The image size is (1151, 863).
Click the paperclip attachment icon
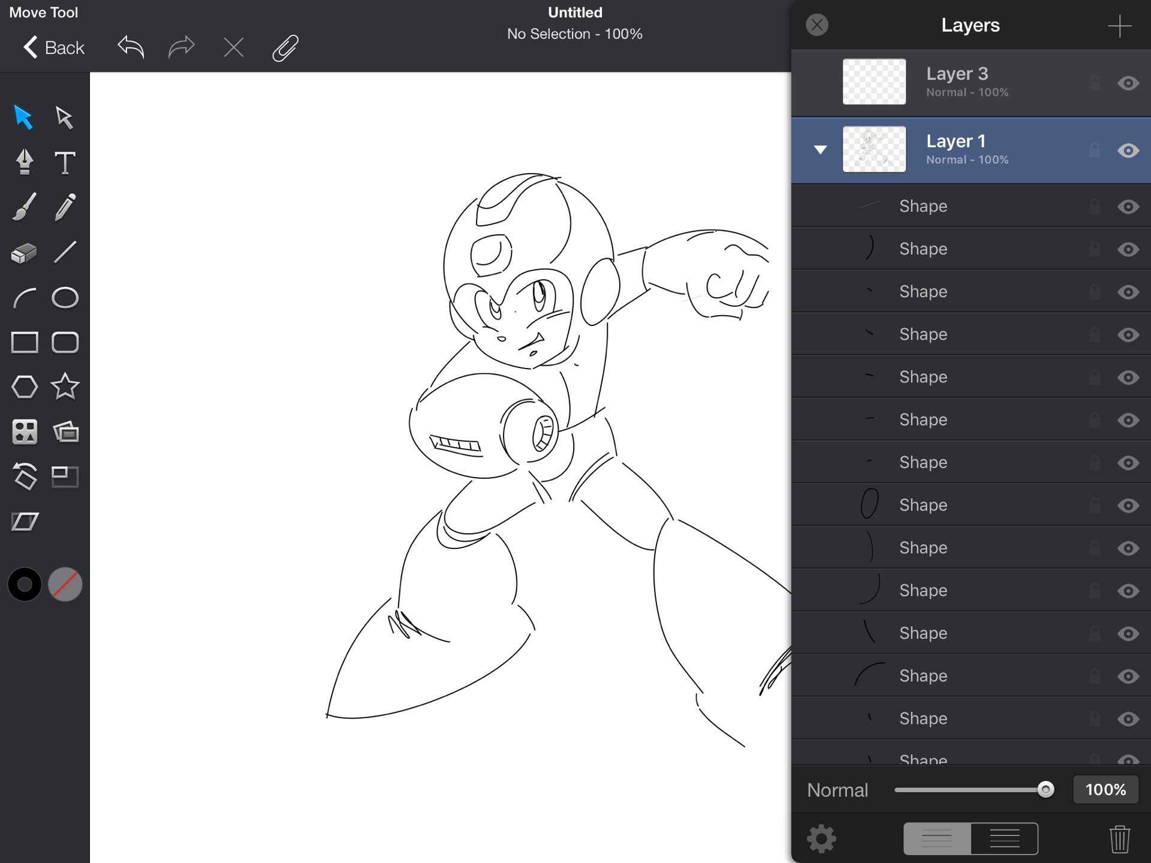(285, 48)
